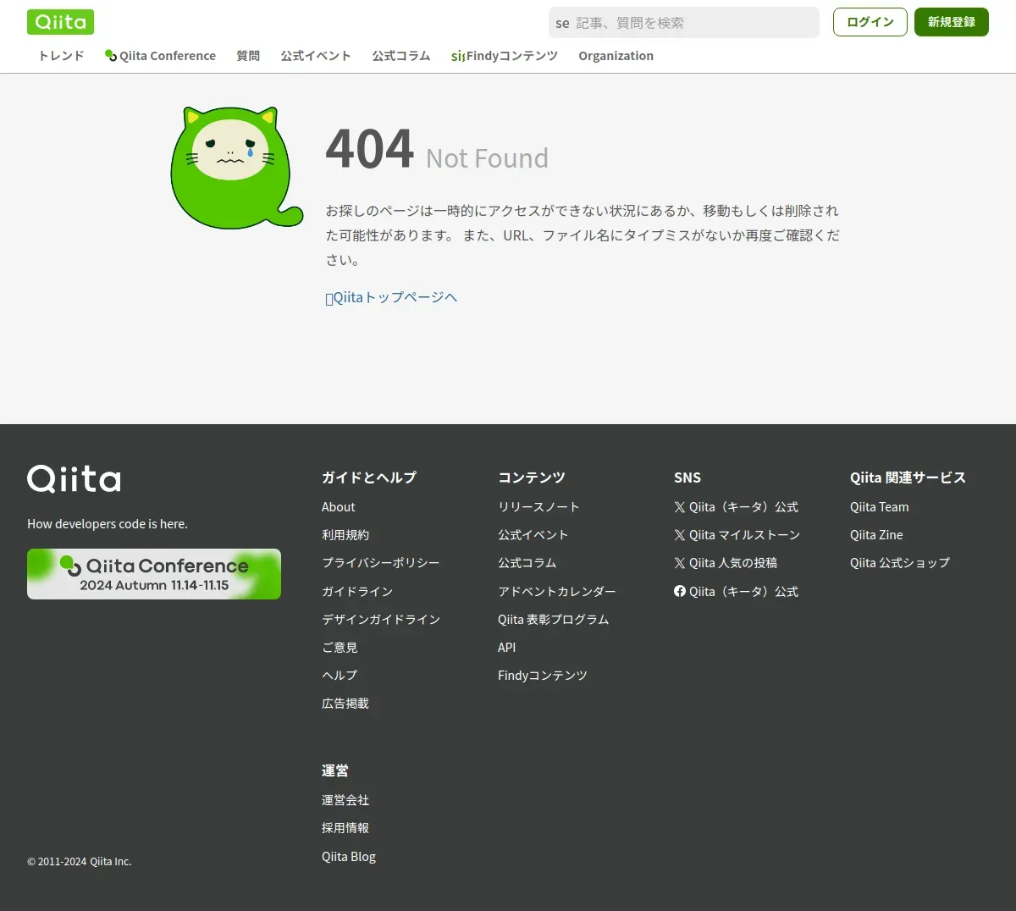Open Qiita Team footer link
The height and width of the screenshot is (911, 1016).
click(880, 507)
